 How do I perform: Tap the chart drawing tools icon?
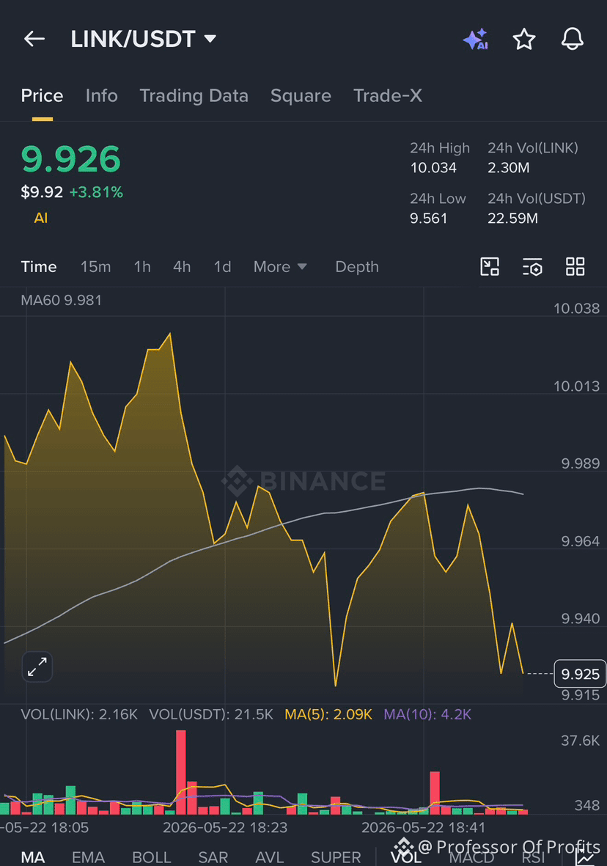coord(490,267)
